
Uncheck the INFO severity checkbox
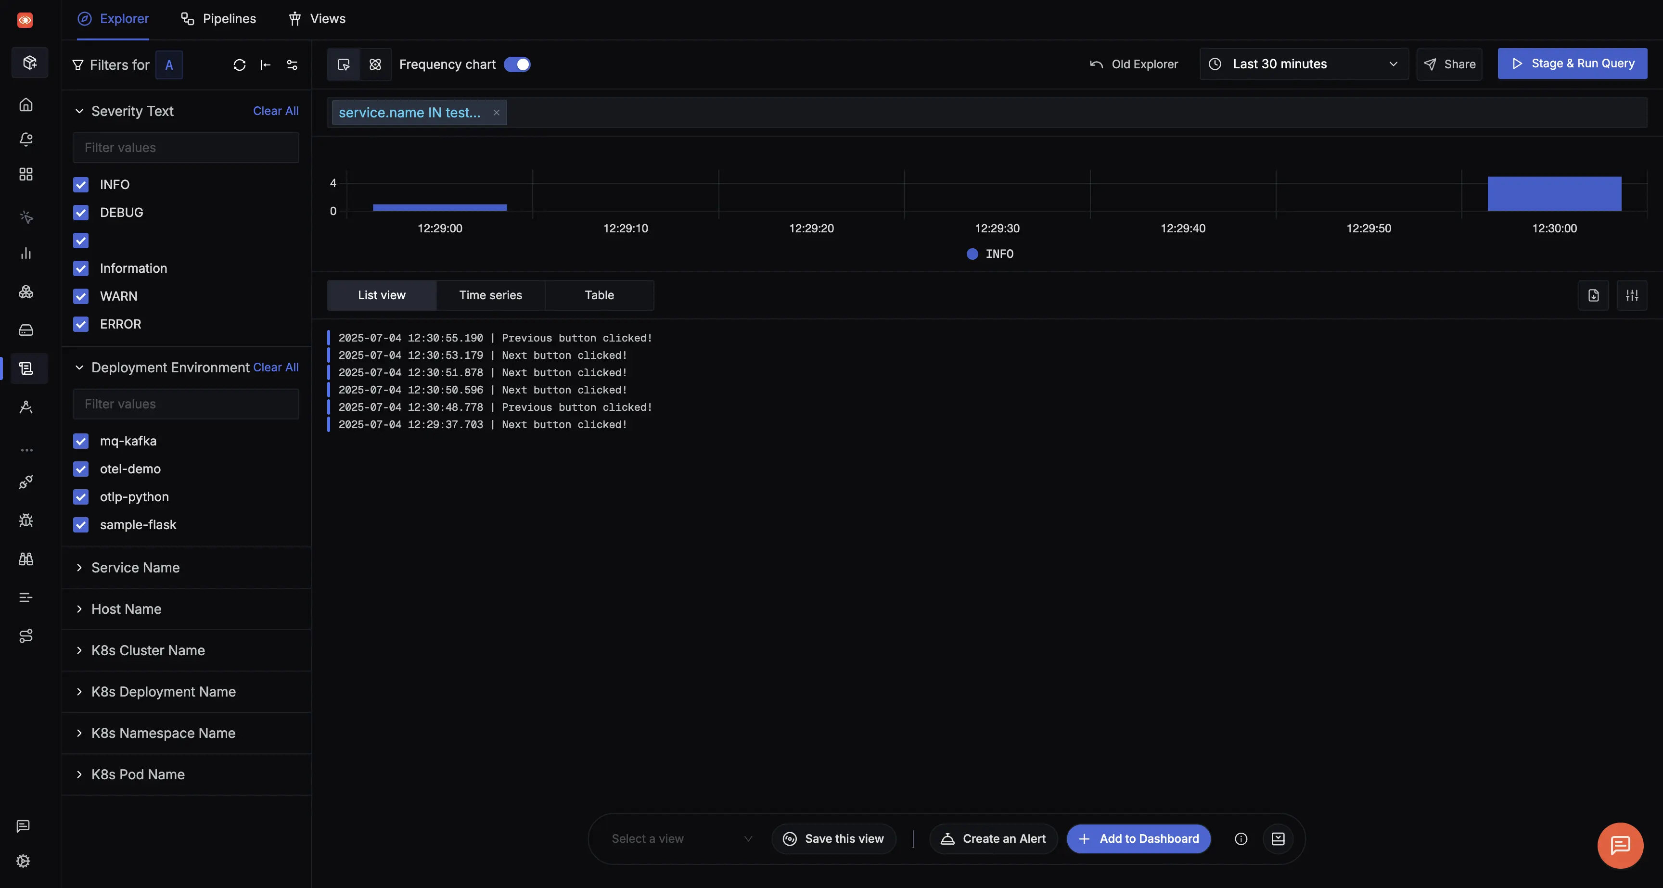81,185
